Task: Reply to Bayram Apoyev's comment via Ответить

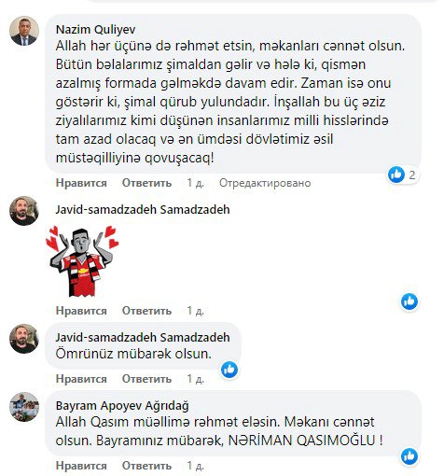Action: (146, 466)
